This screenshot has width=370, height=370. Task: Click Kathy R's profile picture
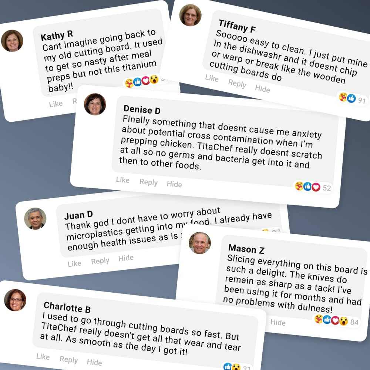point(12,41)
